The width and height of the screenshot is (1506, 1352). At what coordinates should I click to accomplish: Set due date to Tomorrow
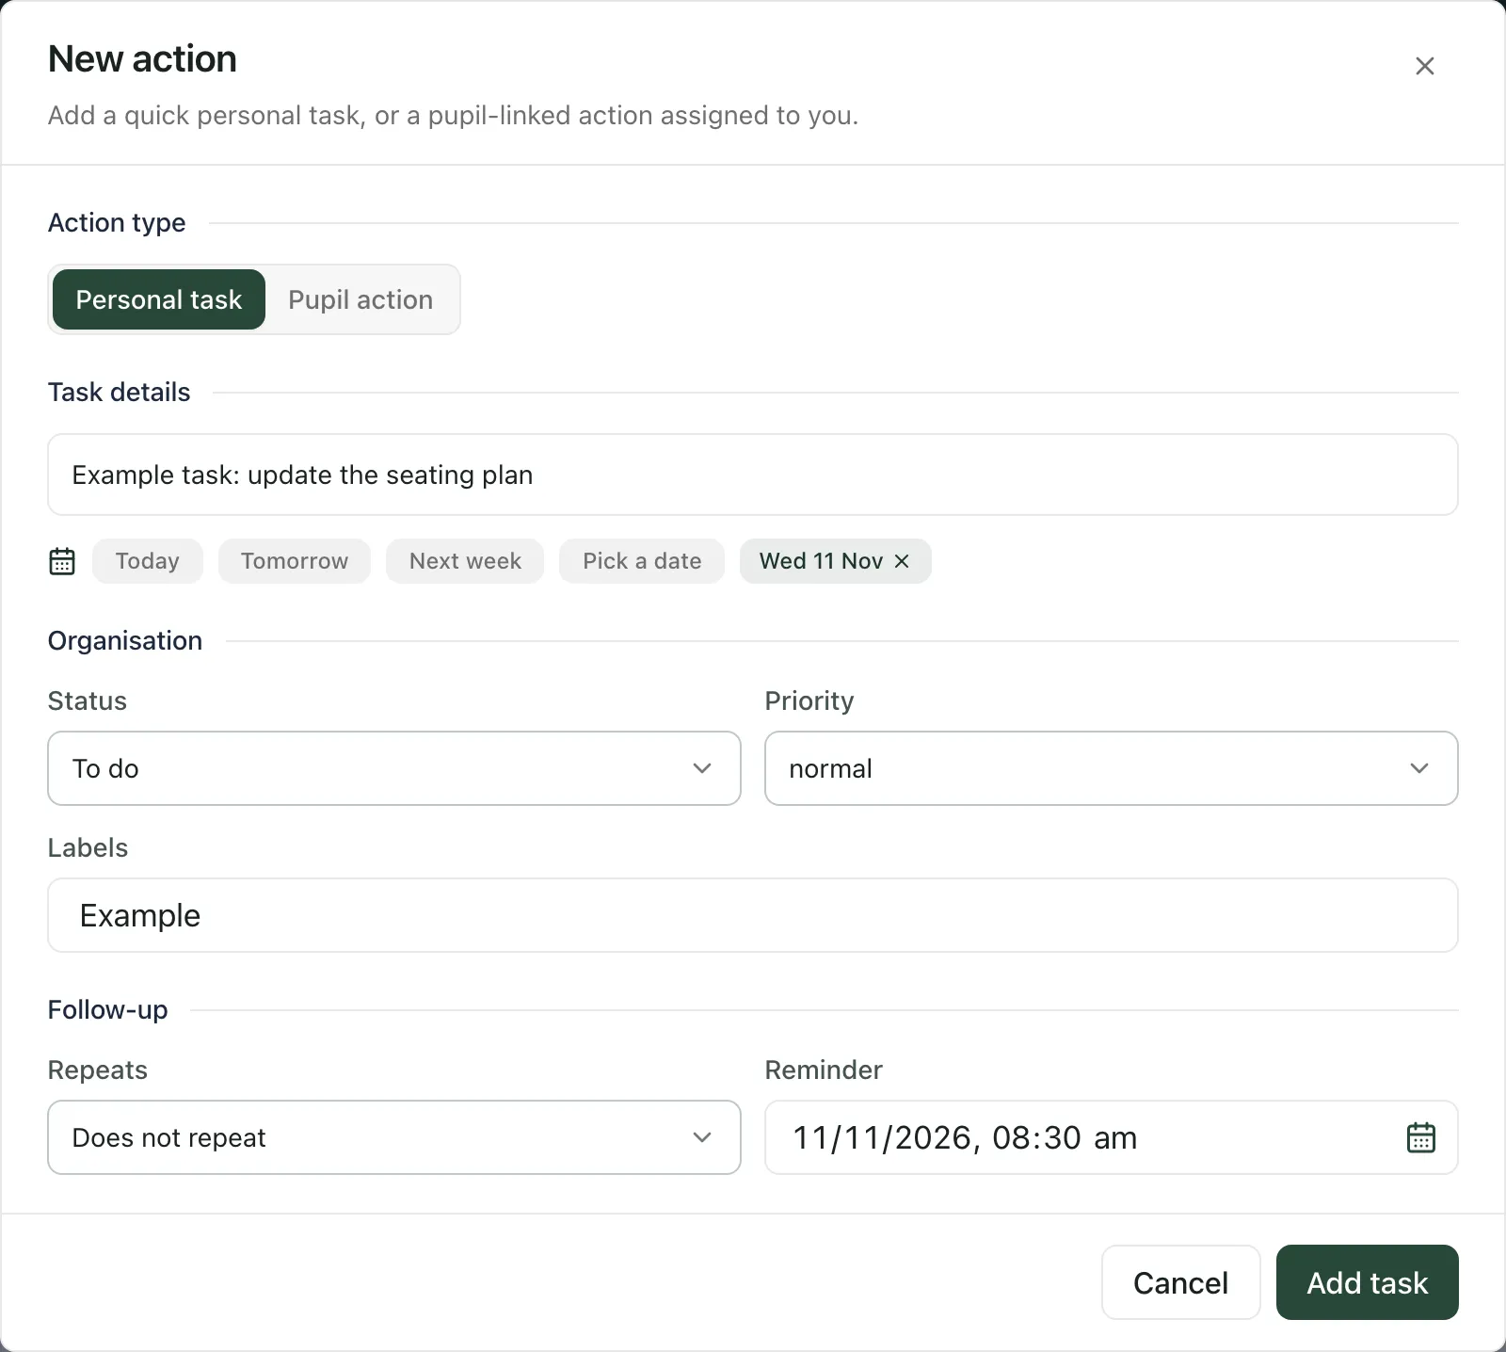click(x=295, y=561)
